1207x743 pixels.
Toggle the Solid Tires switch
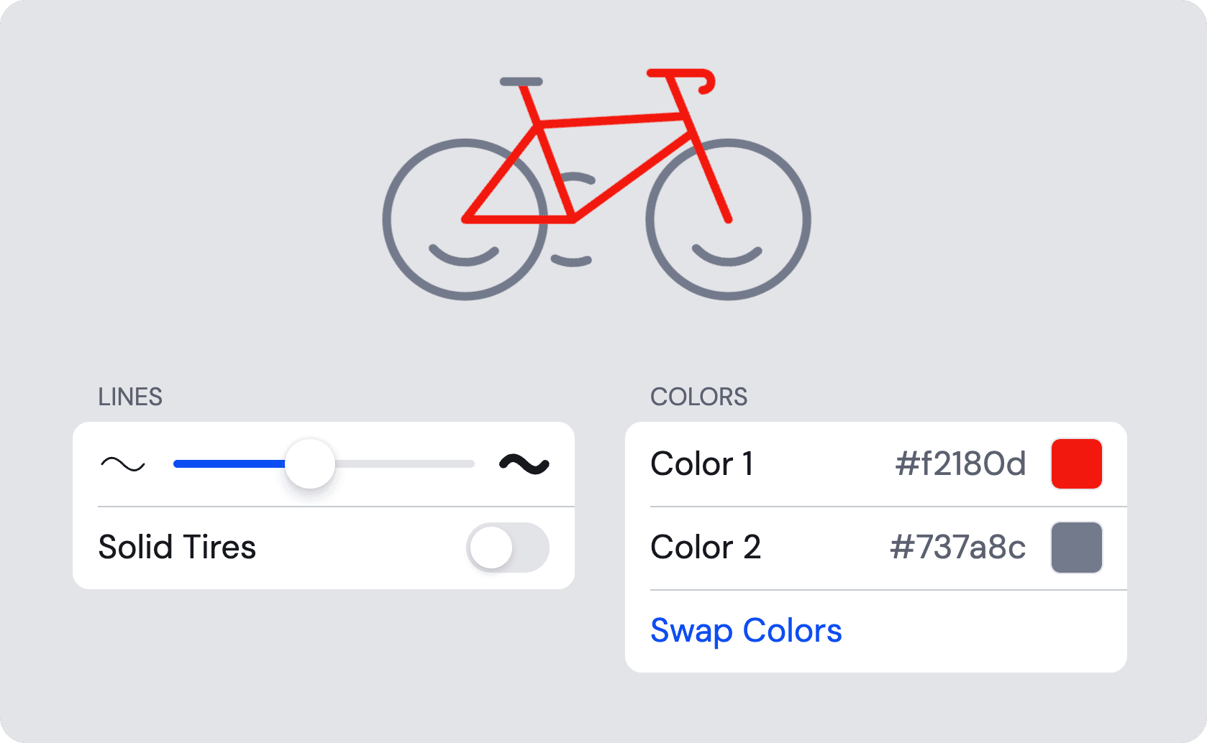[x=508, y=548]
